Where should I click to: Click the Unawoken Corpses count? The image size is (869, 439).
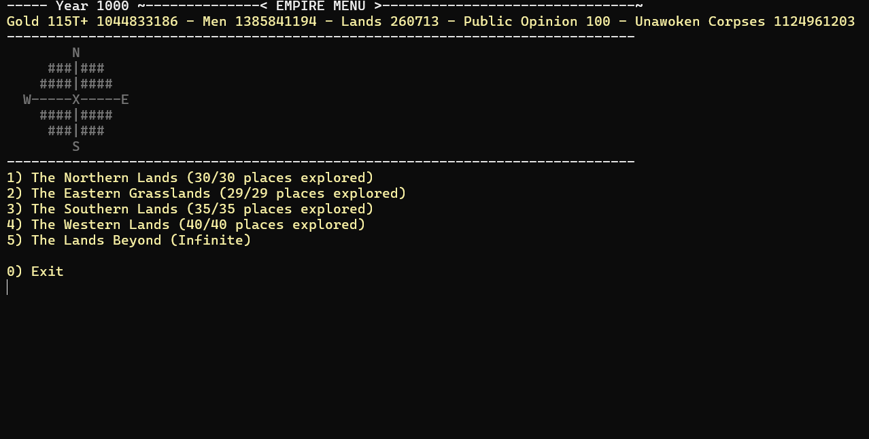pos(745,22)
